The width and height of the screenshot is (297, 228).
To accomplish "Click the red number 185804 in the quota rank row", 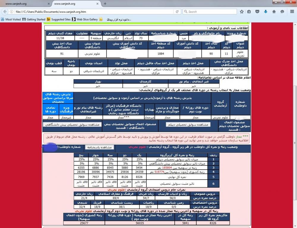I will click(167, 168).
